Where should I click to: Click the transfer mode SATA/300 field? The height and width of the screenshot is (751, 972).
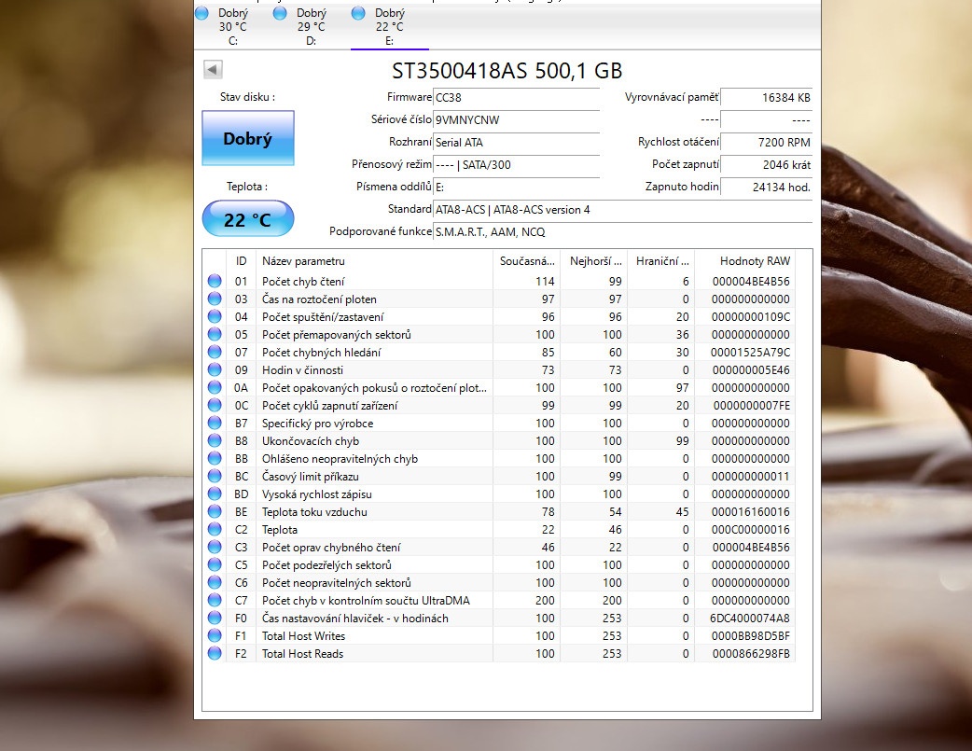click(x=517, y=164)
